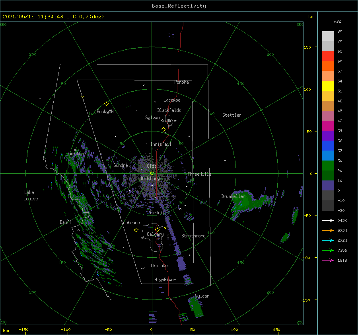Click the Banff label
Screen dimensions: 358x335
click(x=66, y=222)
